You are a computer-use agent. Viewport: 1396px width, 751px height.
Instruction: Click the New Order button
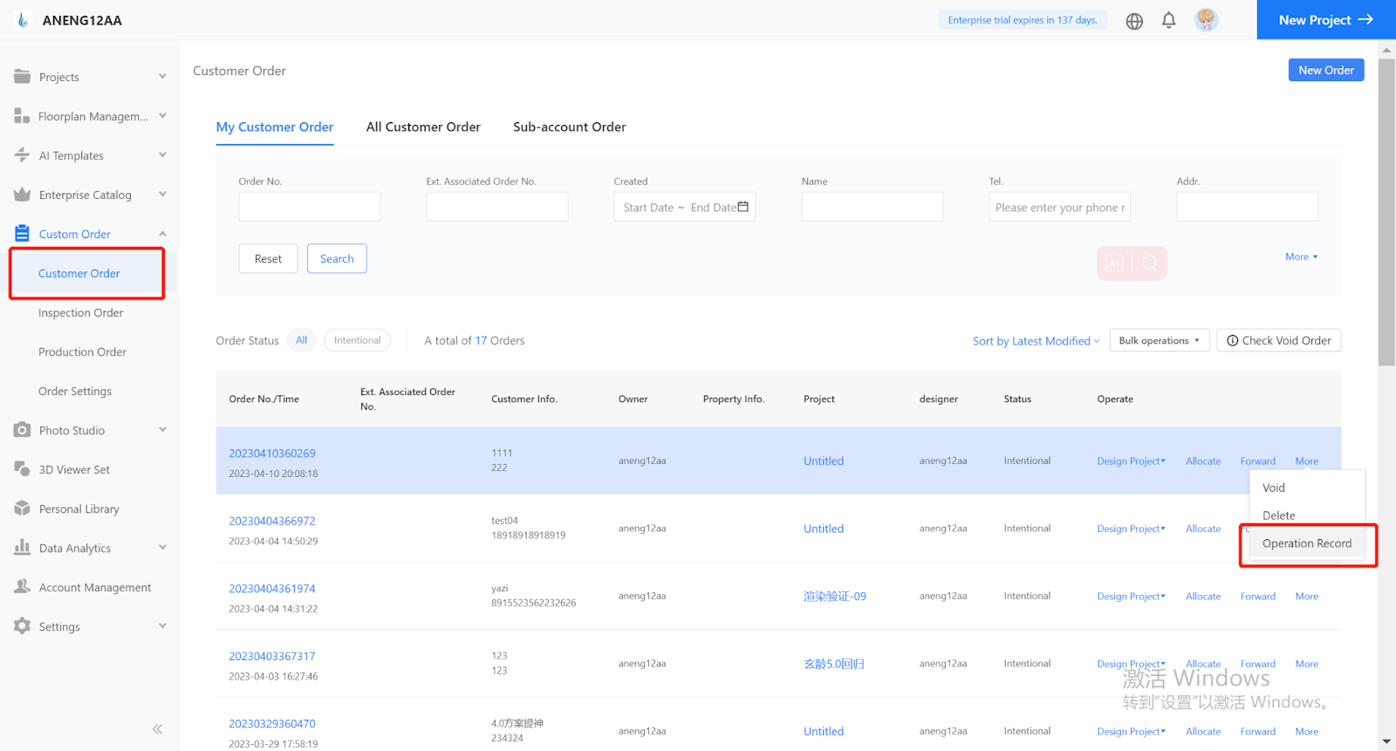point(1325,70)
